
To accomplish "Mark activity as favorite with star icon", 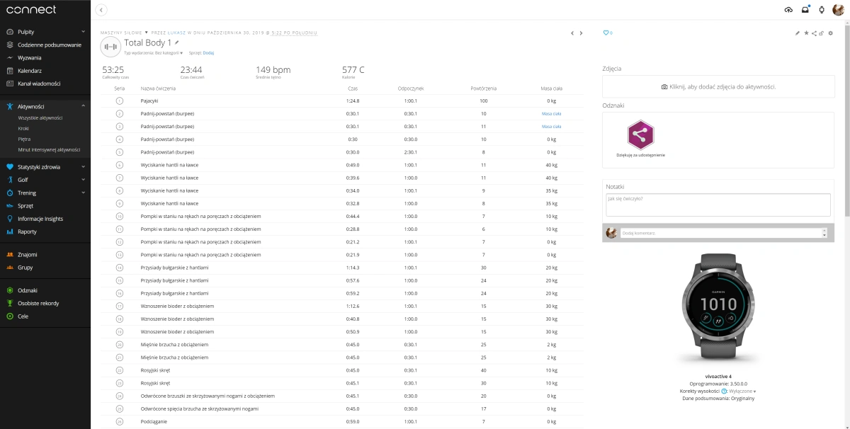I will click(806, 33).
